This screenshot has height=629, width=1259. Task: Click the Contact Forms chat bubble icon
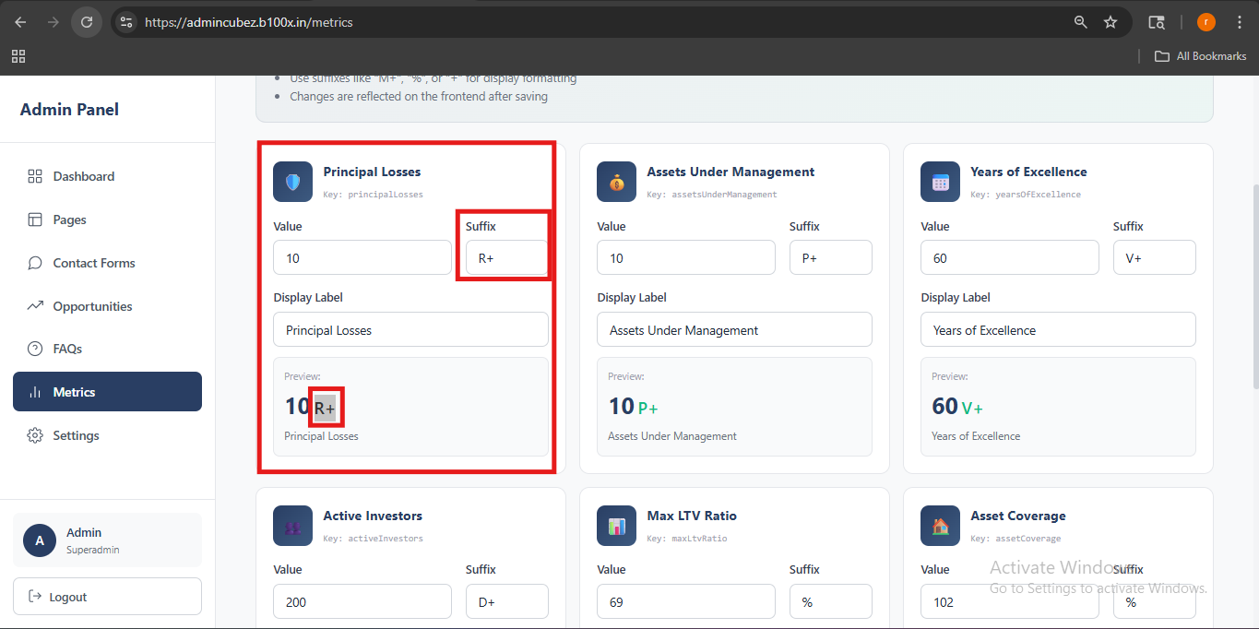coord(35,263)
